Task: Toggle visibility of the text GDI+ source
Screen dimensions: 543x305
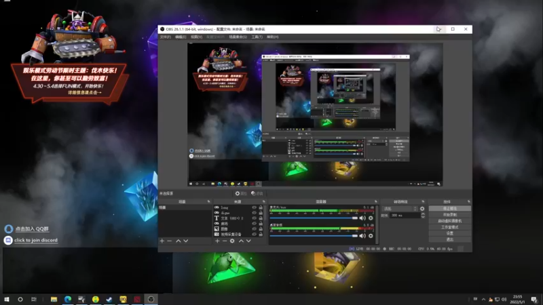Action: coord(254,218)
